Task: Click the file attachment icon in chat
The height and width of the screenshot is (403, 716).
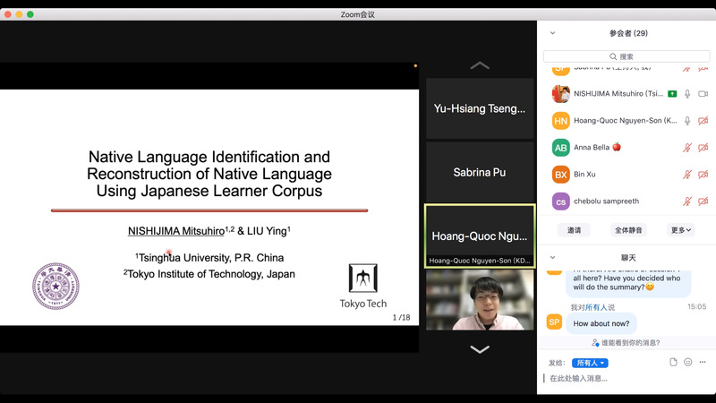Action: (670, 362)
